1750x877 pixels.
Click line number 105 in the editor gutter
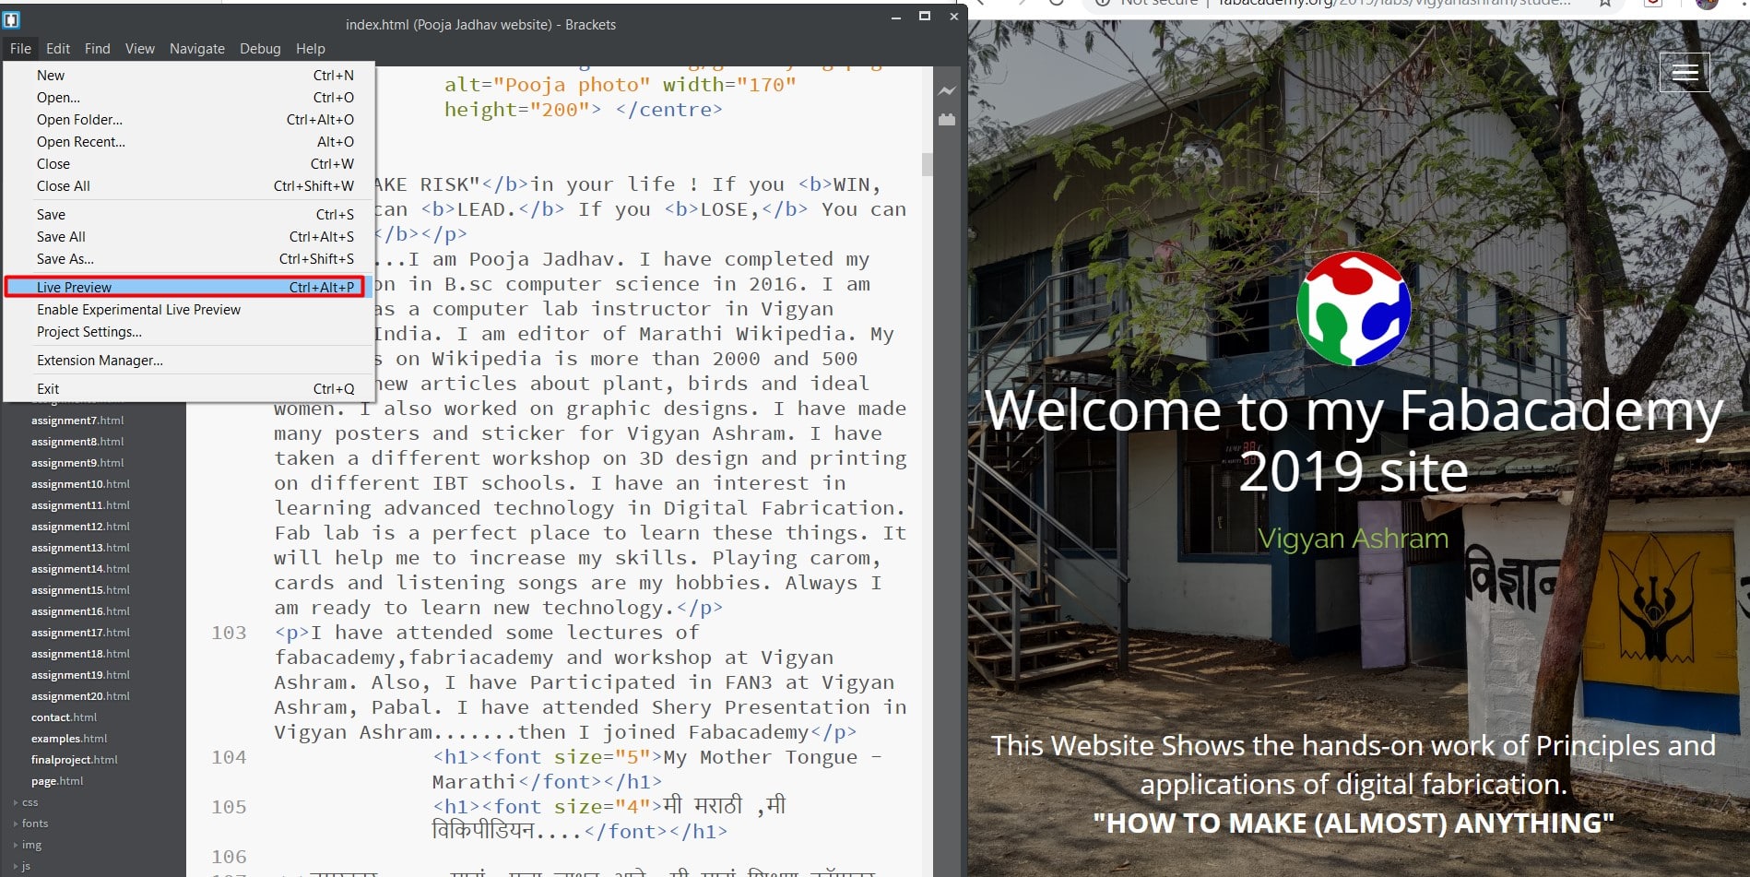point(229,808)
